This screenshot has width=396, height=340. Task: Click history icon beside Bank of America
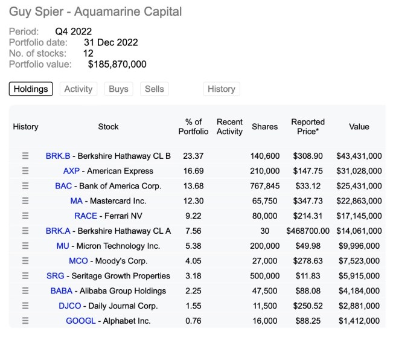[25, 186]
